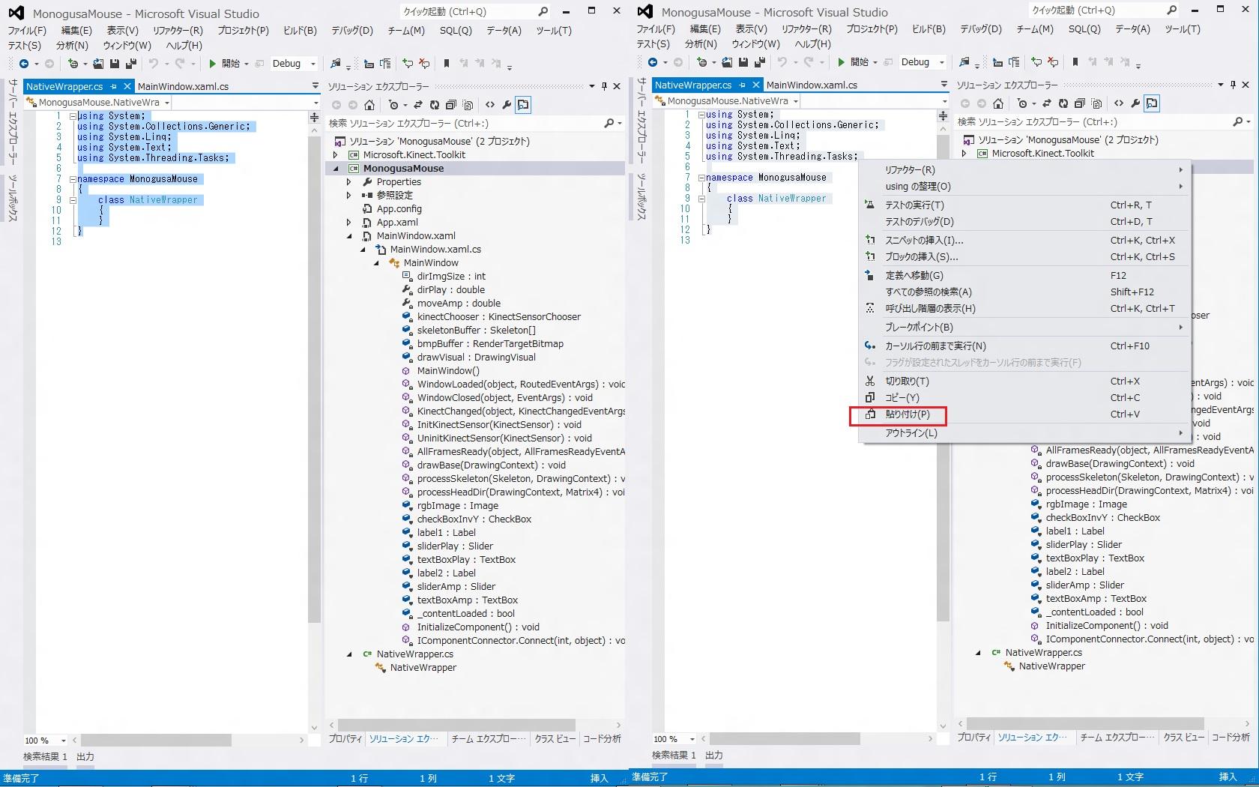The width and height of the screenshot is (1259, 787).
Task: Click New Project icon in left window toolbar
Action: click(73, 64)
